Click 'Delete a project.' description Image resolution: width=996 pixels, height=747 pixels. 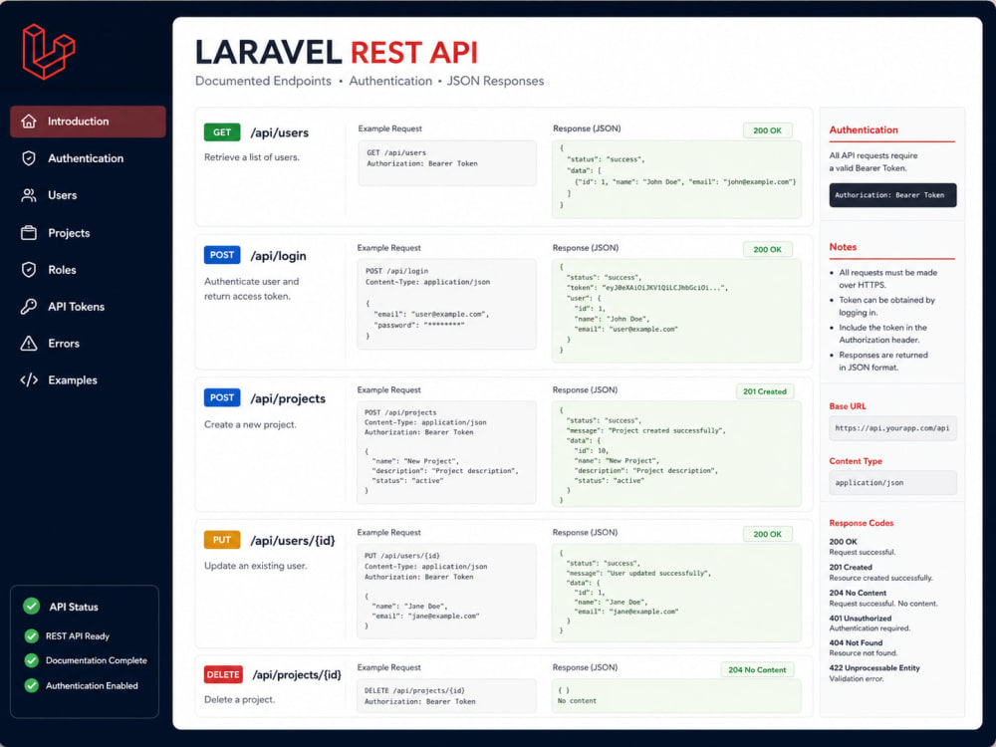239,699
